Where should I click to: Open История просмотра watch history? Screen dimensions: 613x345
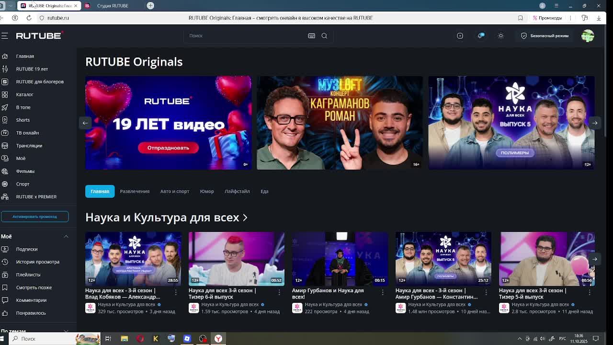[37, 262]
